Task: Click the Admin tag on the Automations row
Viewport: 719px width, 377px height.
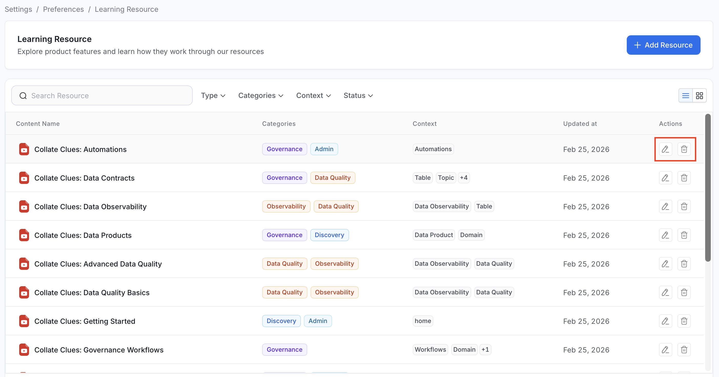Action: click(324, 149)
